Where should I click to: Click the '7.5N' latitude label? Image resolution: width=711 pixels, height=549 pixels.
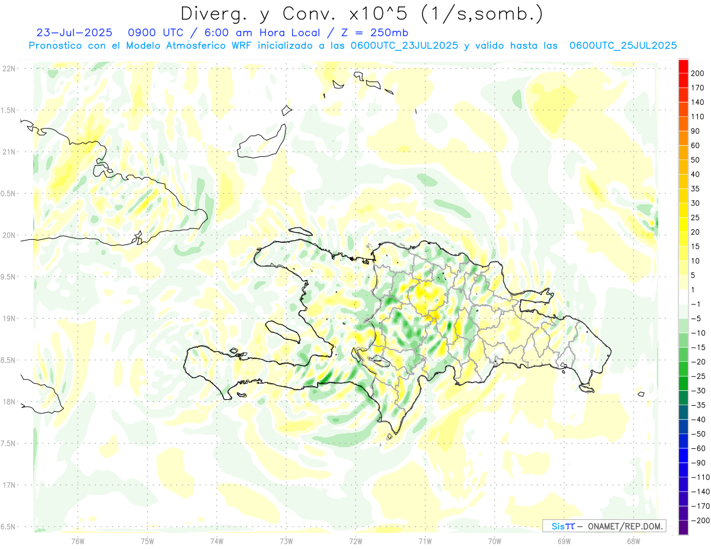9,443
